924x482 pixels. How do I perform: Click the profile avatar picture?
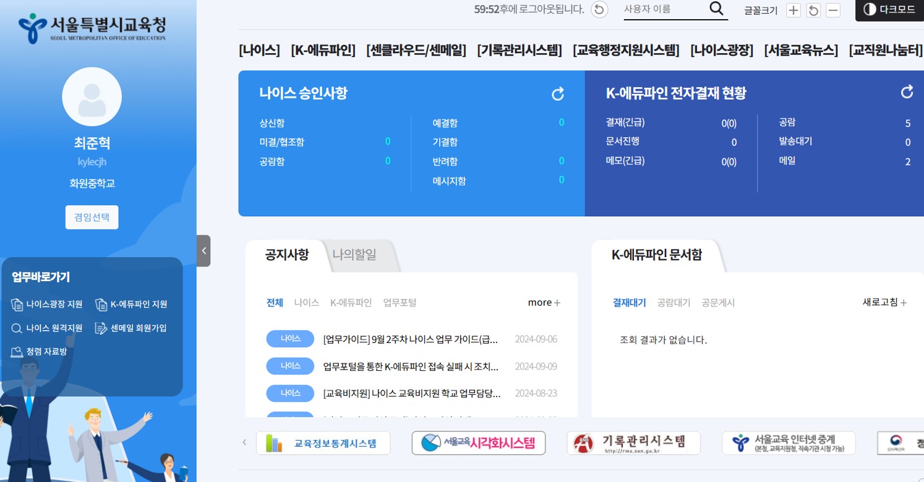[92, 97]
